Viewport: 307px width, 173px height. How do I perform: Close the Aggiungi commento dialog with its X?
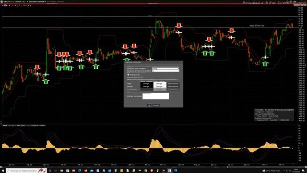(181, 62)
